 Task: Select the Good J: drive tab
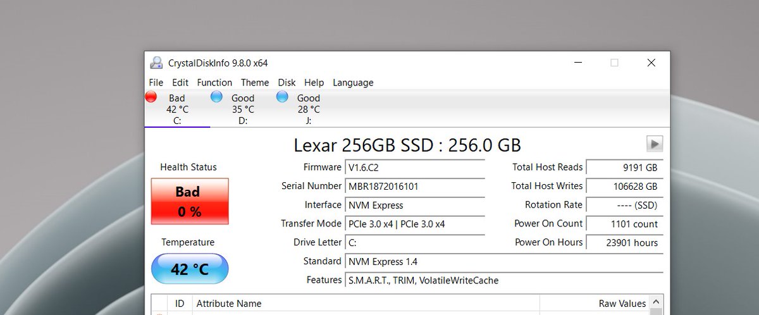(309, 108)
